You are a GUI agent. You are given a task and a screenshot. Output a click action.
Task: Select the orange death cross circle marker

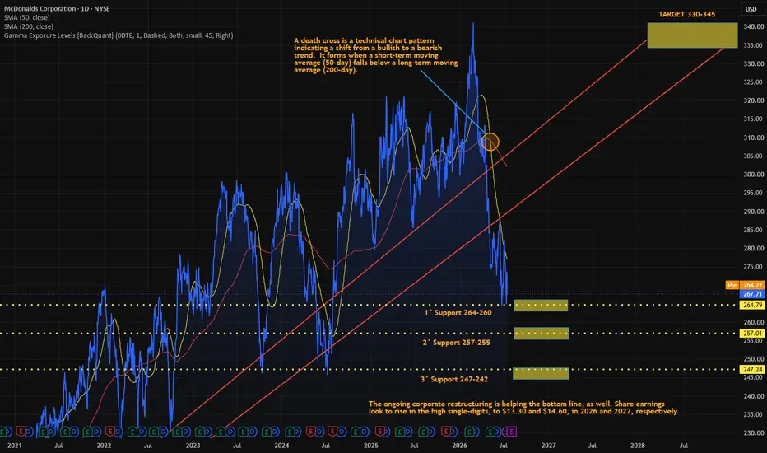click(x=490, y=142)
